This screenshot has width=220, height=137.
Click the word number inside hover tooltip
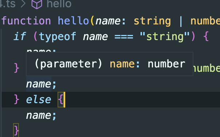[x=166, y=64]
